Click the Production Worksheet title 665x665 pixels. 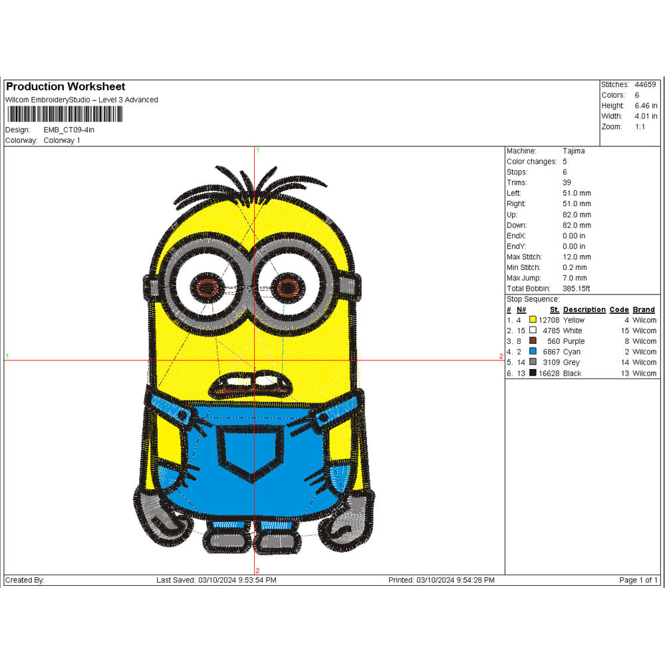pyautogui.click(x=65, y=87)
